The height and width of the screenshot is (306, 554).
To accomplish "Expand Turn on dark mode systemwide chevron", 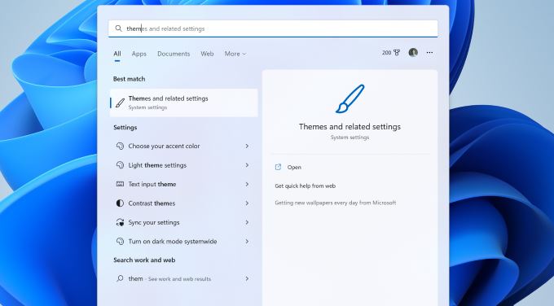I will point(247,241).
